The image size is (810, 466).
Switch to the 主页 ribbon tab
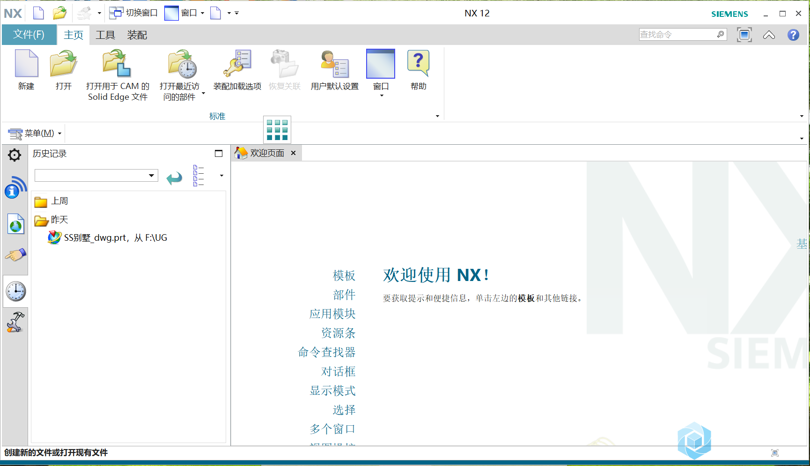(x=74, y=35)
